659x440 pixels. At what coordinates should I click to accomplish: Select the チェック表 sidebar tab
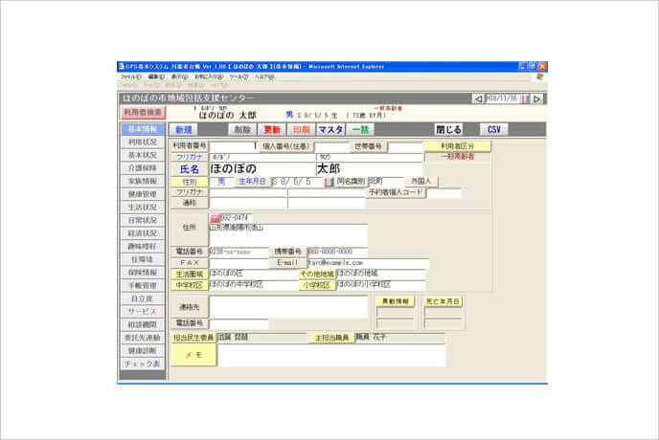[x=143, y=363]
